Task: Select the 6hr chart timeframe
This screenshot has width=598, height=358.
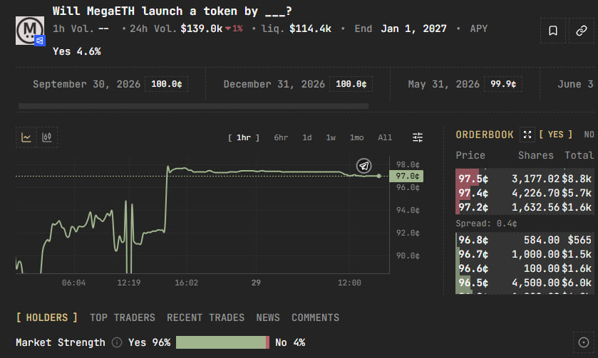Action: click(x=281, y=137)
